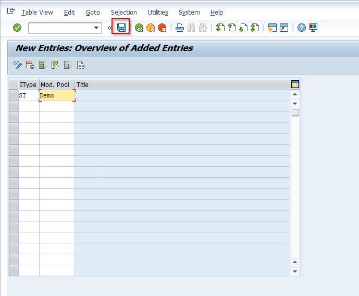Click the Deselect All icon

coord(68,65)
